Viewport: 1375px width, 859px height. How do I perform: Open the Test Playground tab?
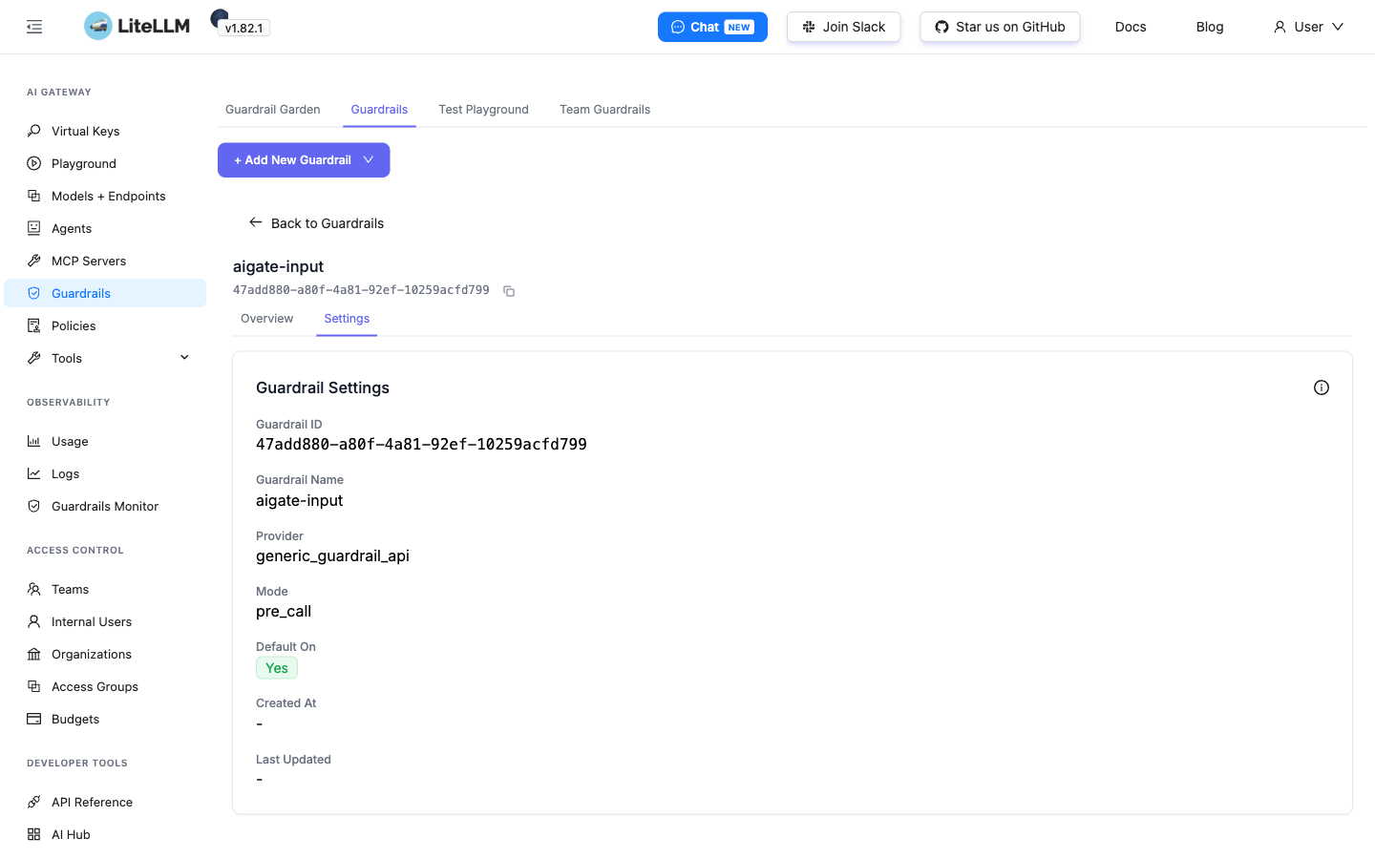pyautogui.click(x=484, y=110)
